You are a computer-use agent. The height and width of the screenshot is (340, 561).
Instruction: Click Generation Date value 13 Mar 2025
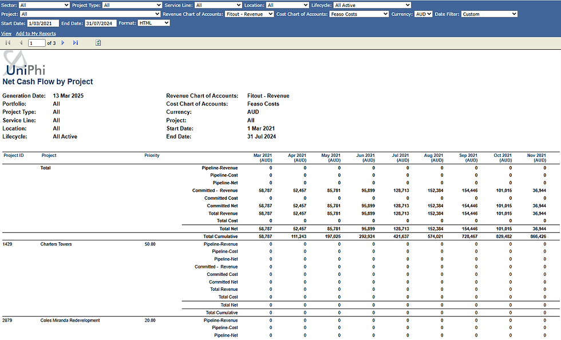[x=68, y=96]
